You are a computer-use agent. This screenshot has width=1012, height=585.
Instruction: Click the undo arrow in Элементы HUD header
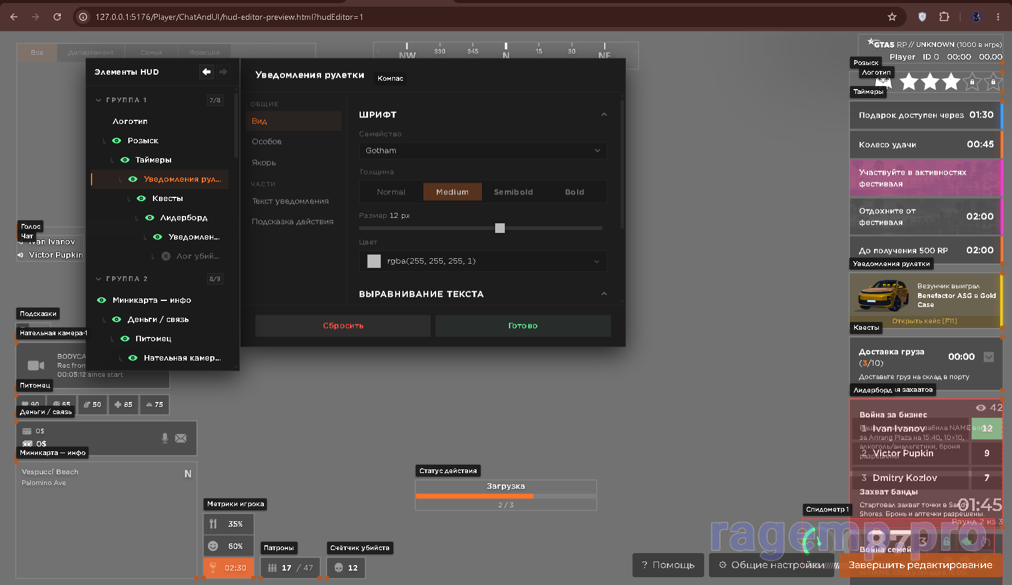pyautogui.click(x=207, y=72)
